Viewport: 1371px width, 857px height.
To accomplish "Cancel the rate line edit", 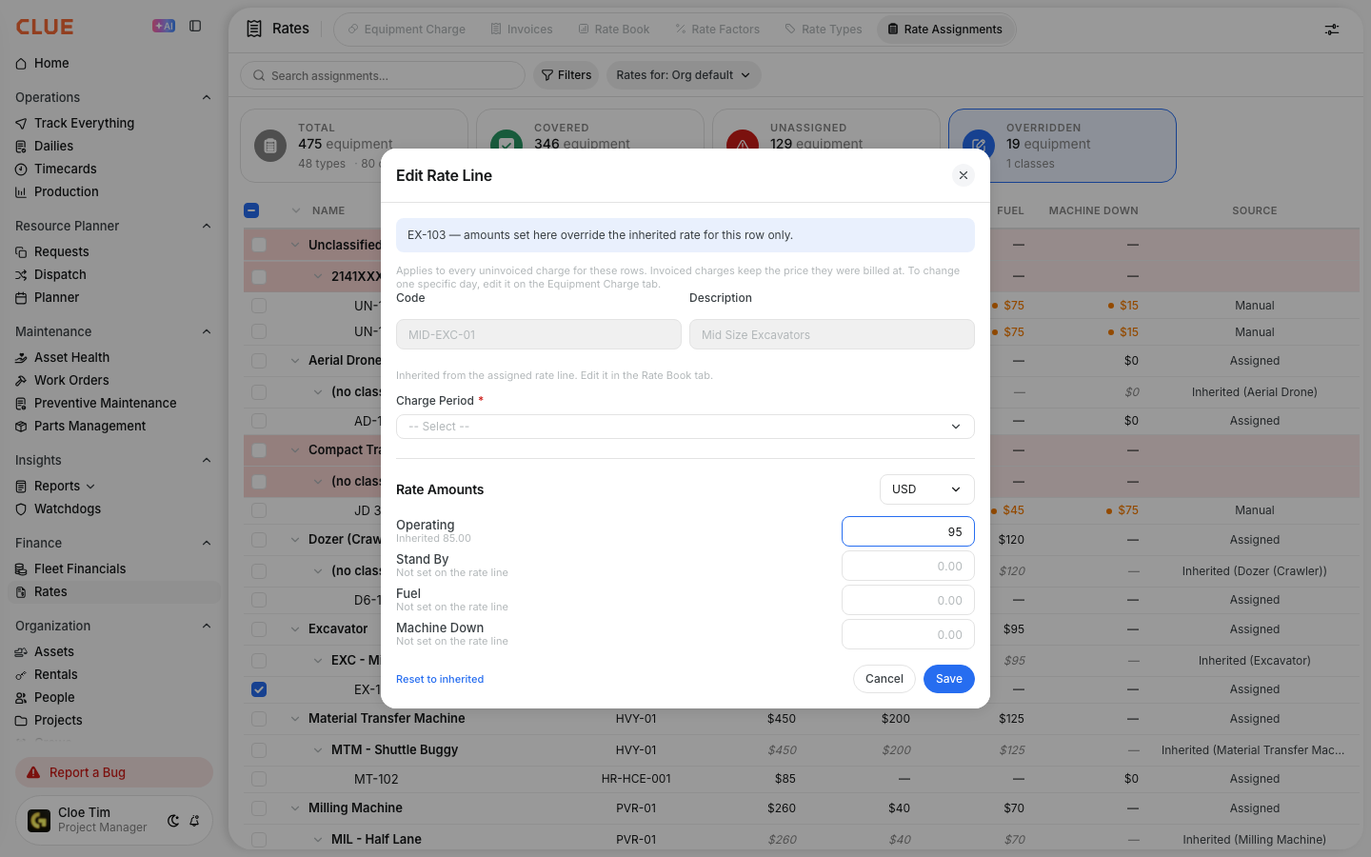I will click(x=884, y=679).
